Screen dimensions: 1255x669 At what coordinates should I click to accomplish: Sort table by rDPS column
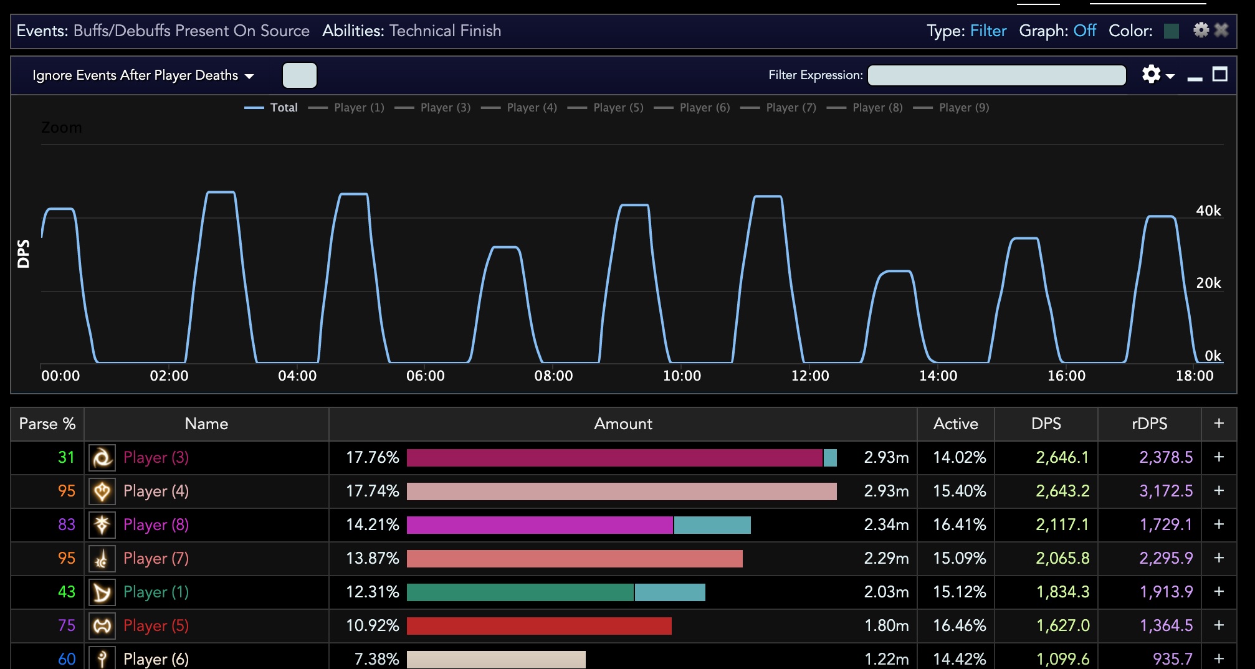click(1150, 424)
